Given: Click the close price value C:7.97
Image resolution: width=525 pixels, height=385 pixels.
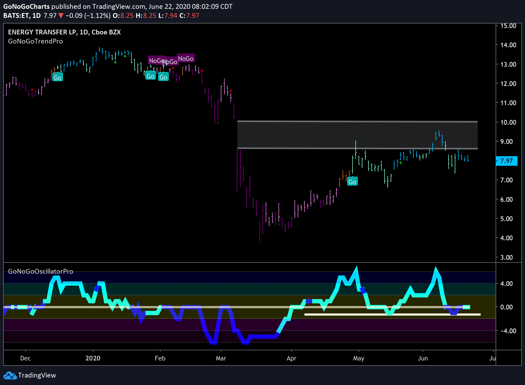Looking at the screenshot, I should coord(189,15).
